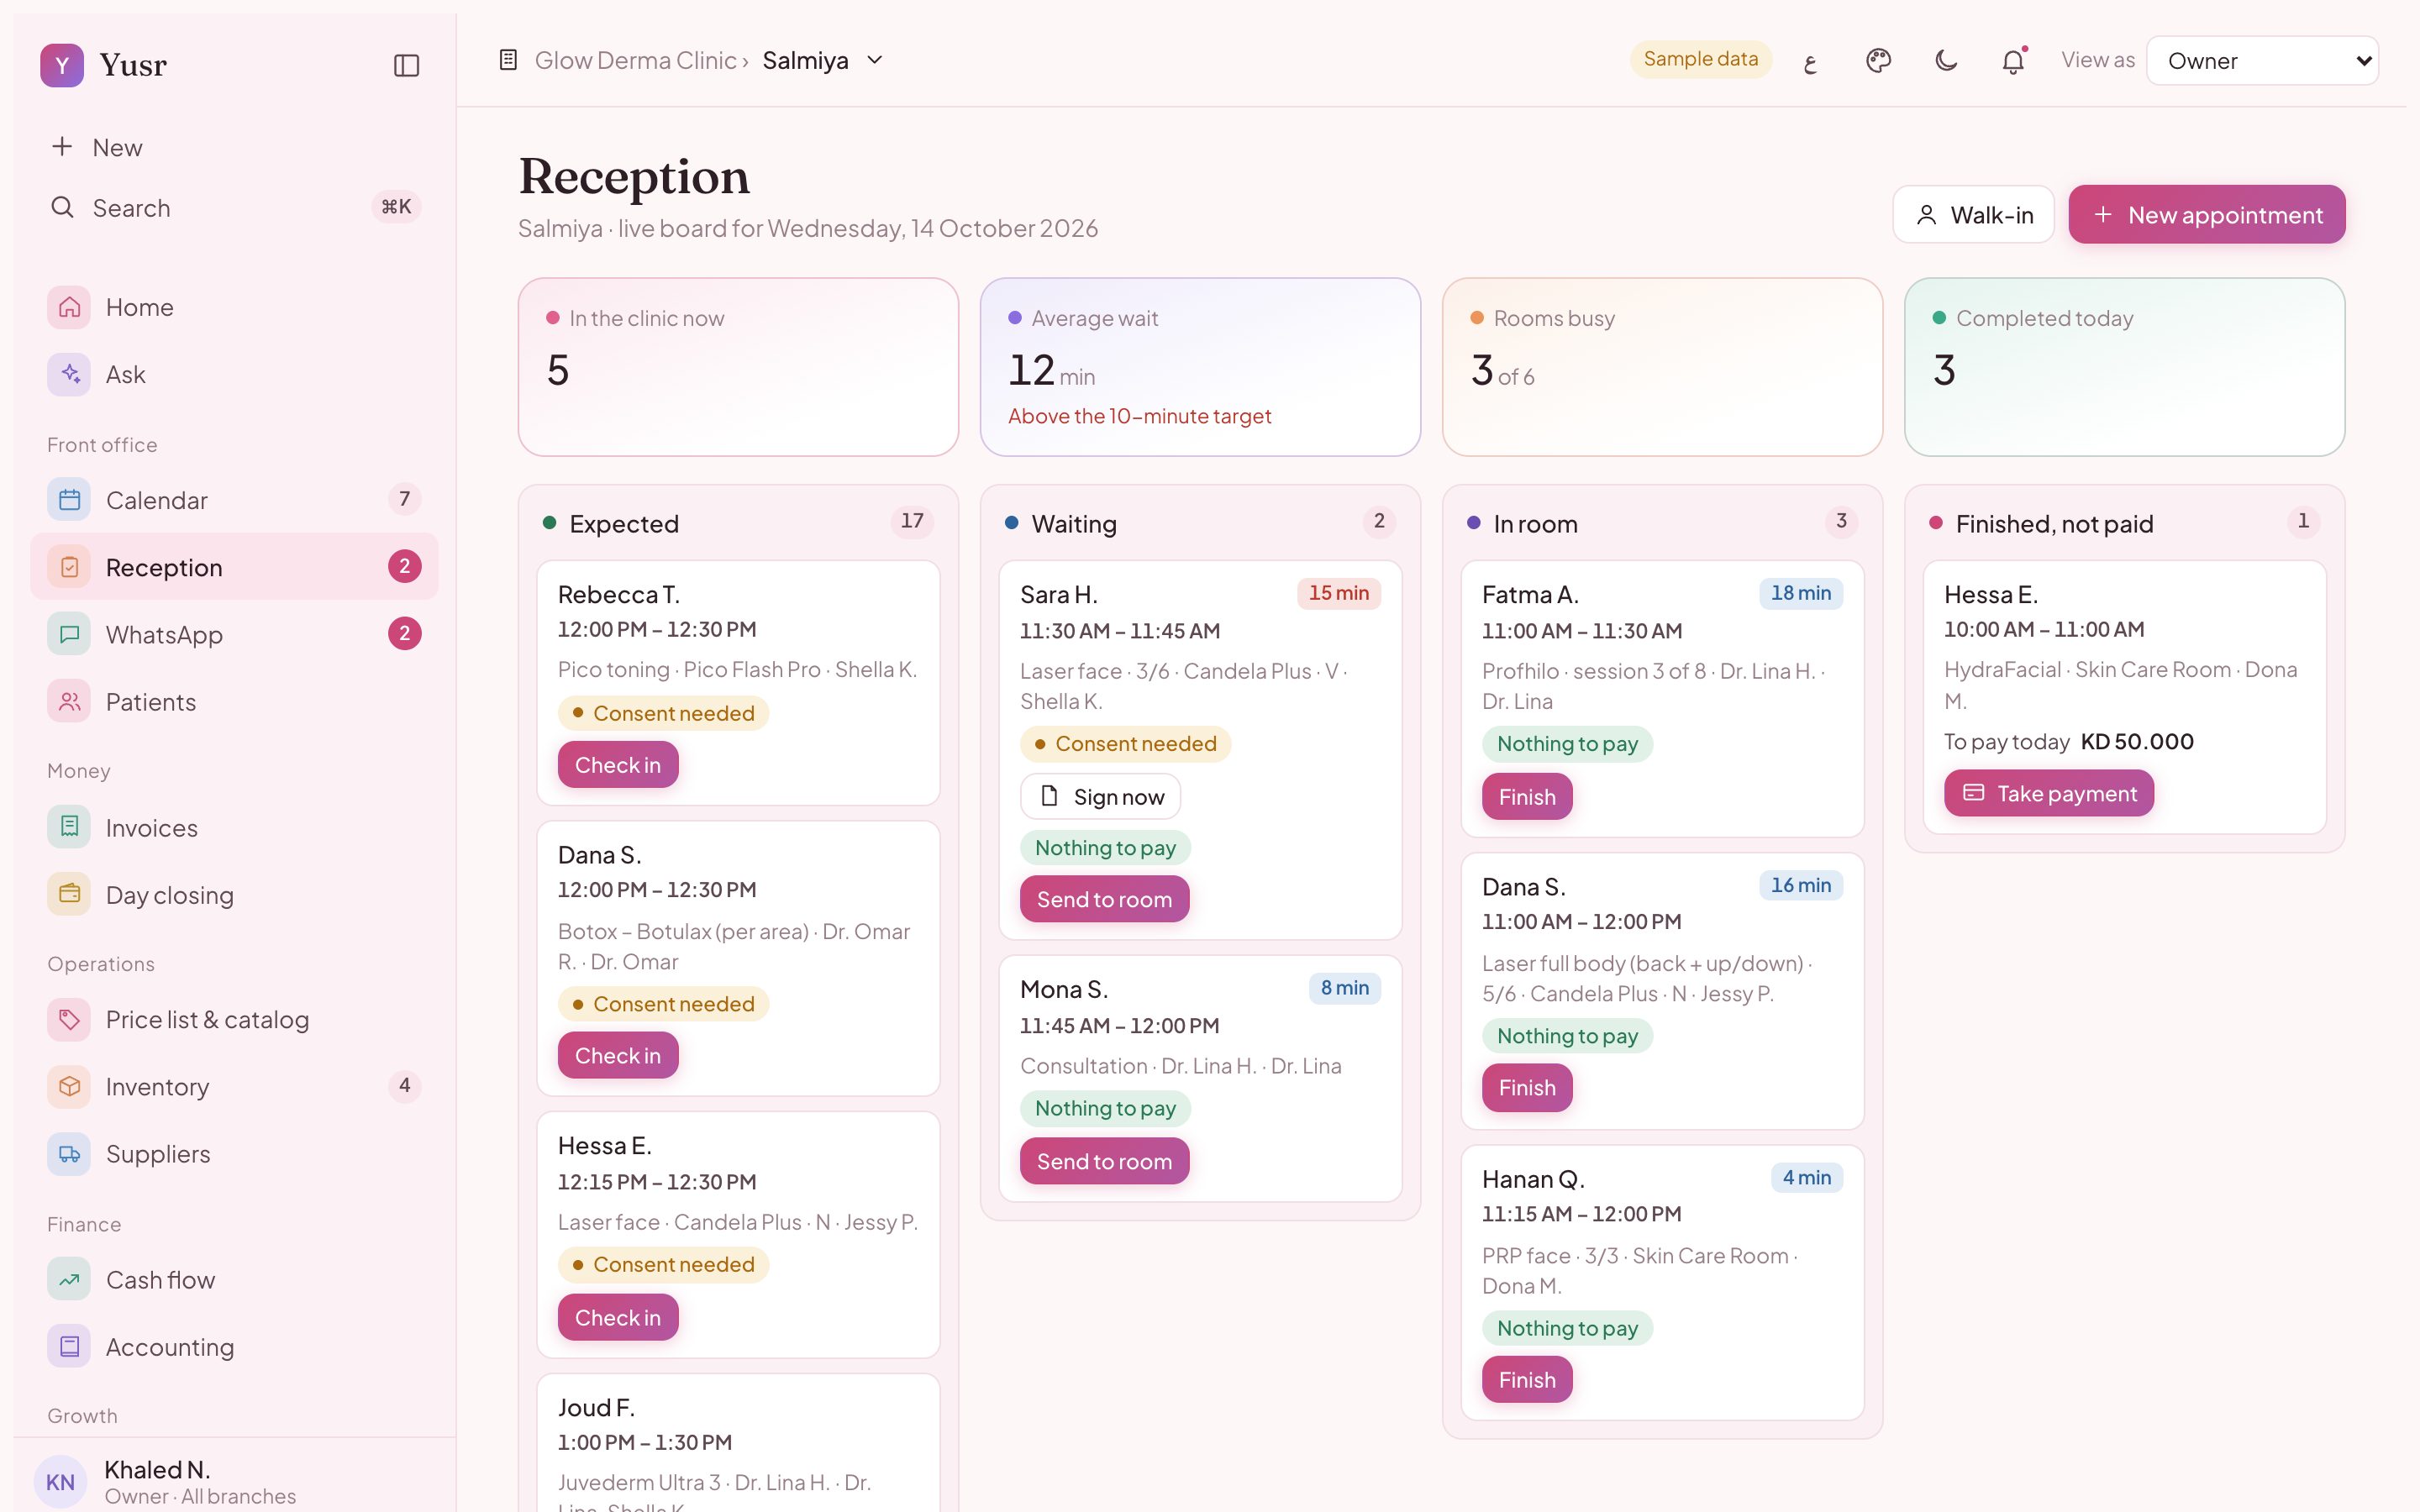Click Sign now for Sara H.
Viewport: 2420px width, 1512px height.
click(1100, 797)
